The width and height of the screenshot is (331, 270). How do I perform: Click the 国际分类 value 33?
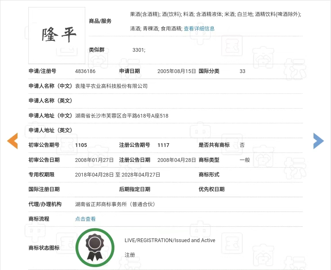[x=242, y=71]
